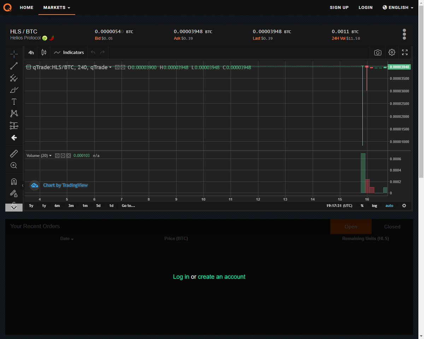Switch chart to fullscreen mode
Screen dimensions: 424x339
[405, 52]
